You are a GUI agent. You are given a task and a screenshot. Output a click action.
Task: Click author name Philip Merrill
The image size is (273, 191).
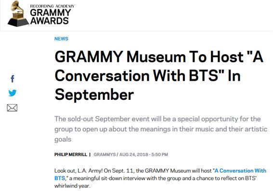[70, 155]
